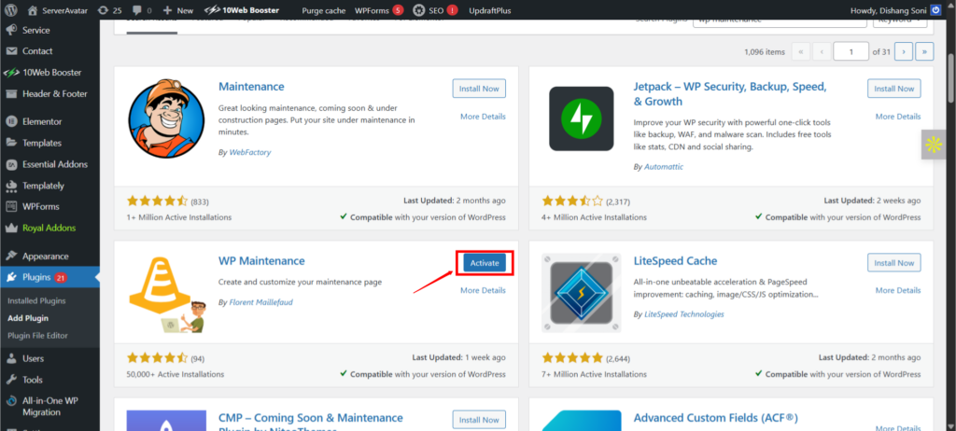This screenshot has width=956, height=431.
Task: Jump to last page of results
Action: [925, 52]
